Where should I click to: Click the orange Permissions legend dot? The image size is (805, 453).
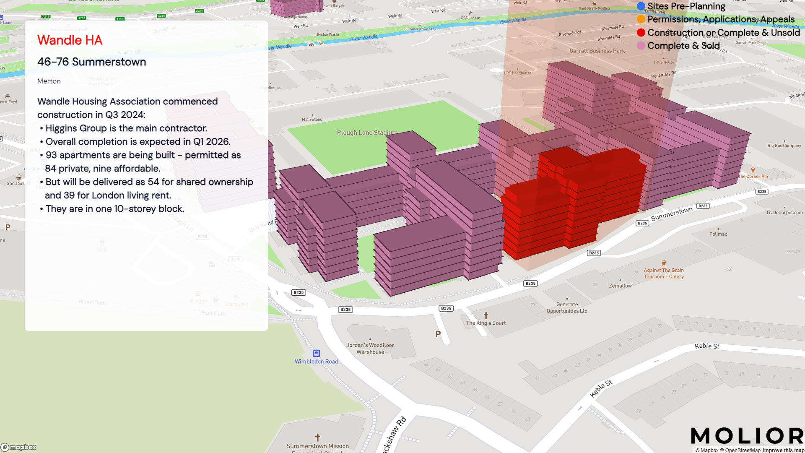tap(641, 19)
